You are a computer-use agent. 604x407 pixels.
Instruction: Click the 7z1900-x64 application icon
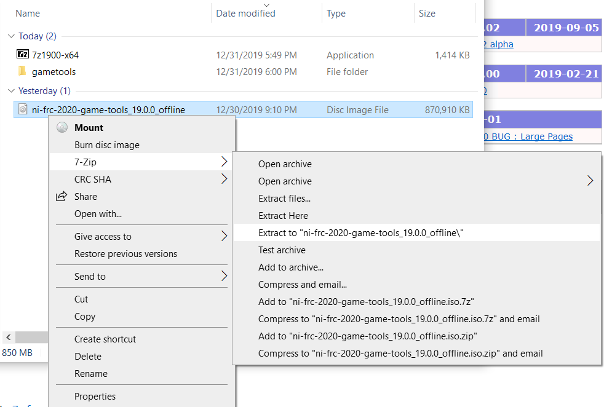click(x=23, y=55)
